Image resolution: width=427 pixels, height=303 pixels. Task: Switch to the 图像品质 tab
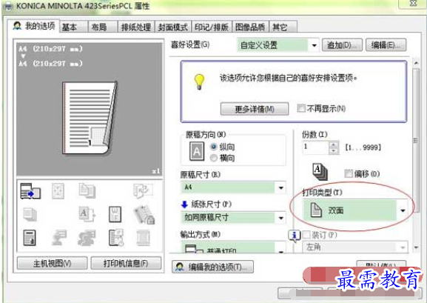(x=250, y=27)
